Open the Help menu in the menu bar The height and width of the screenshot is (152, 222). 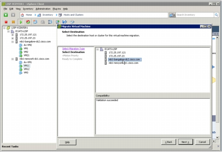pos(65,9)
